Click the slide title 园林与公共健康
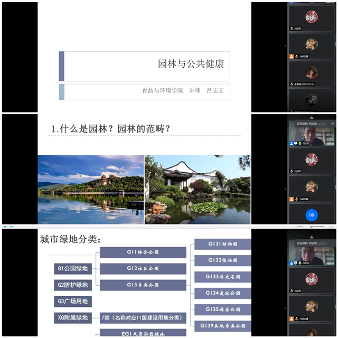Image resolution: width=338 pixels, height=338 pixels. point(191,64)
